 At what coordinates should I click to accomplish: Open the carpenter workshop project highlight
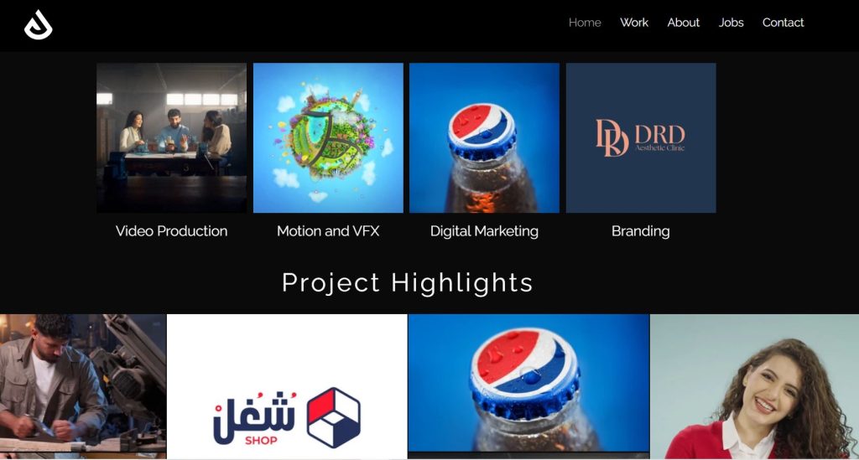click(83, 386)
